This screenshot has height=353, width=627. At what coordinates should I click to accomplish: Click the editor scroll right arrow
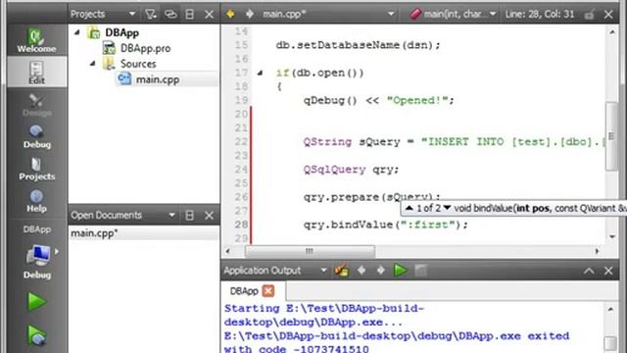point(597,251)
